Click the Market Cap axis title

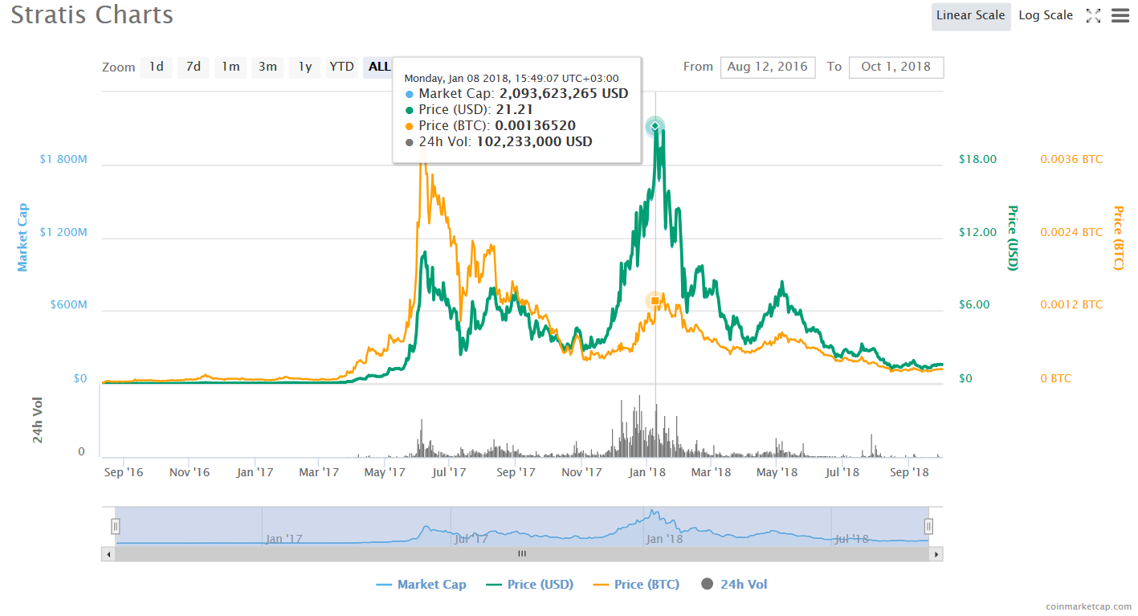[22, 237]
